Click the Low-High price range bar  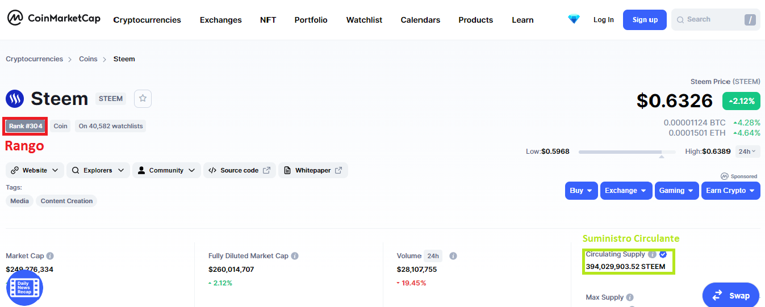627,152
